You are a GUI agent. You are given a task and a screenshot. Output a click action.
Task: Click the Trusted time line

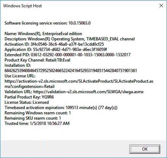point(37,123)
